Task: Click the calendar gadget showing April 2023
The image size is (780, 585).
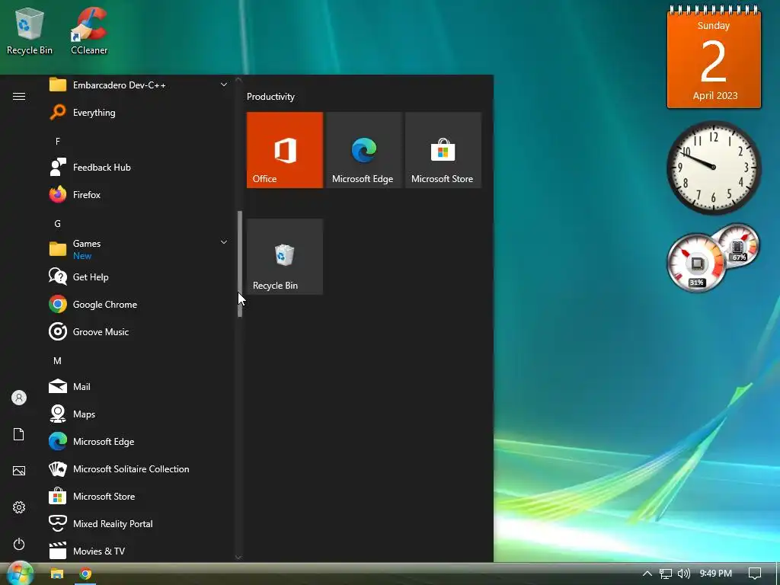Action: click(x=714, y=57)
